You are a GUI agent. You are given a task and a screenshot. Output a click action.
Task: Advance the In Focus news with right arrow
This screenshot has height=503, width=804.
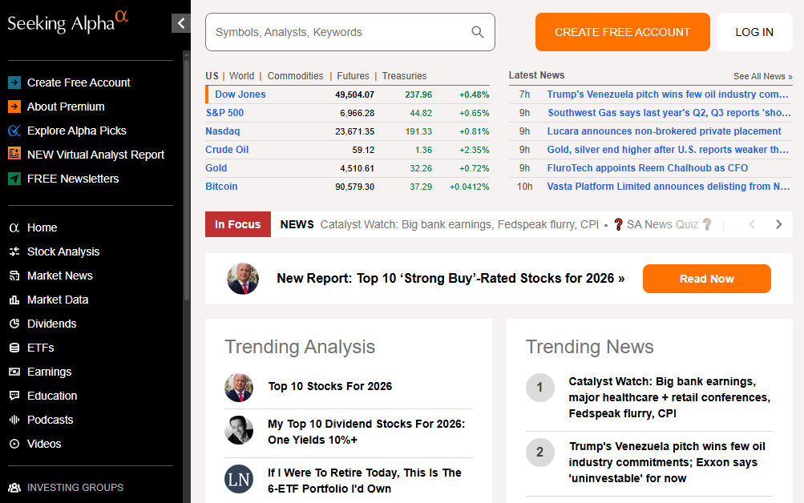pos(778,224)
